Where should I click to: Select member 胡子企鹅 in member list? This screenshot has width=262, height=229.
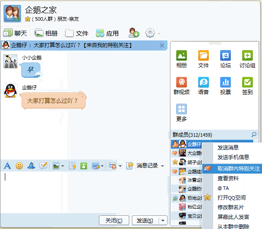187,162
